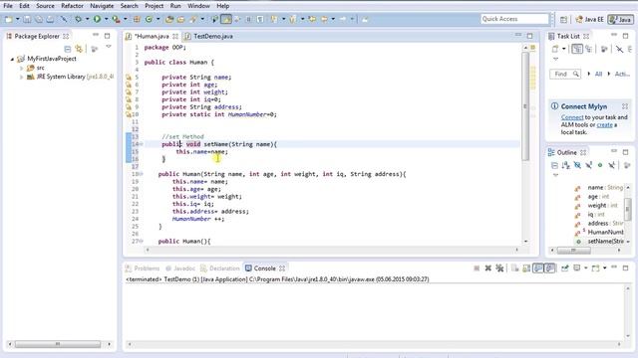This screenshot has width=638, height=358.
Task: Toggle Hide Non-Public Members in Outline
Action: coord(600,165)
